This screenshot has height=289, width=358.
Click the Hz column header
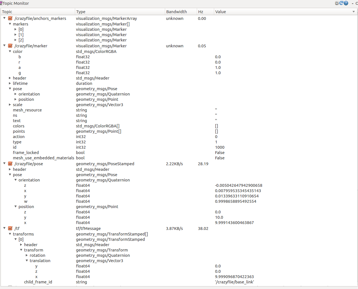point(200,11)
